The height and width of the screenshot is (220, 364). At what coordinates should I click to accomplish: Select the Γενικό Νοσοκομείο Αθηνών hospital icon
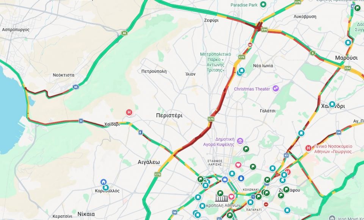308,148
